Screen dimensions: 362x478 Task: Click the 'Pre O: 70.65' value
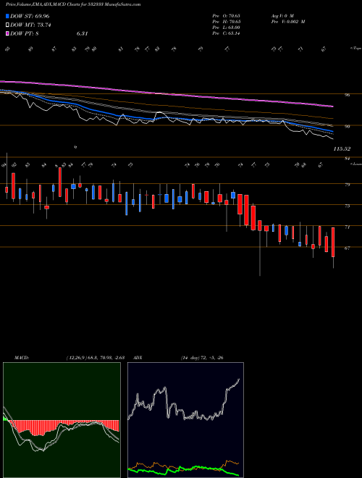226,15
